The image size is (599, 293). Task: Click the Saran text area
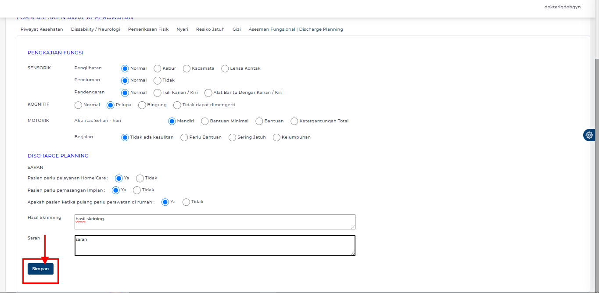click(x=215, y=246)
